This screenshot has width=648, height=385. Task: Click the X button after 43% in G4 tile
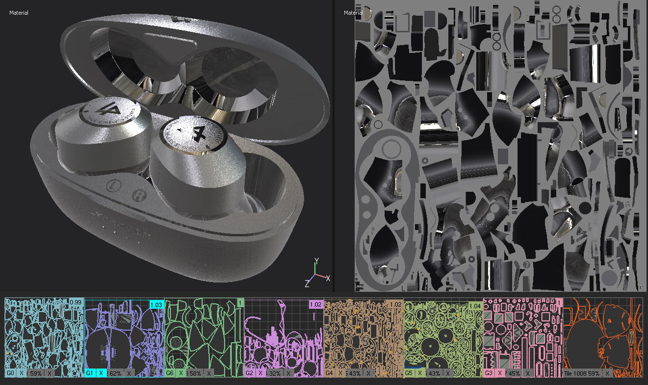[x=368, y=373]
